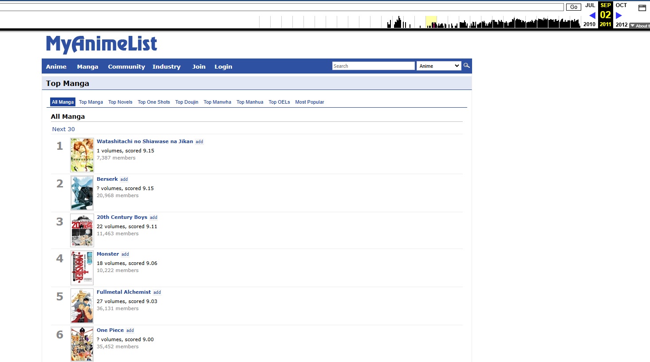Switch to the Top Manga tab
Viewport: 650px width, 362px height.
(x=91, y=102)
